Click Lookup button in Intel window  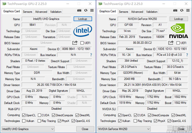point(83,19)
